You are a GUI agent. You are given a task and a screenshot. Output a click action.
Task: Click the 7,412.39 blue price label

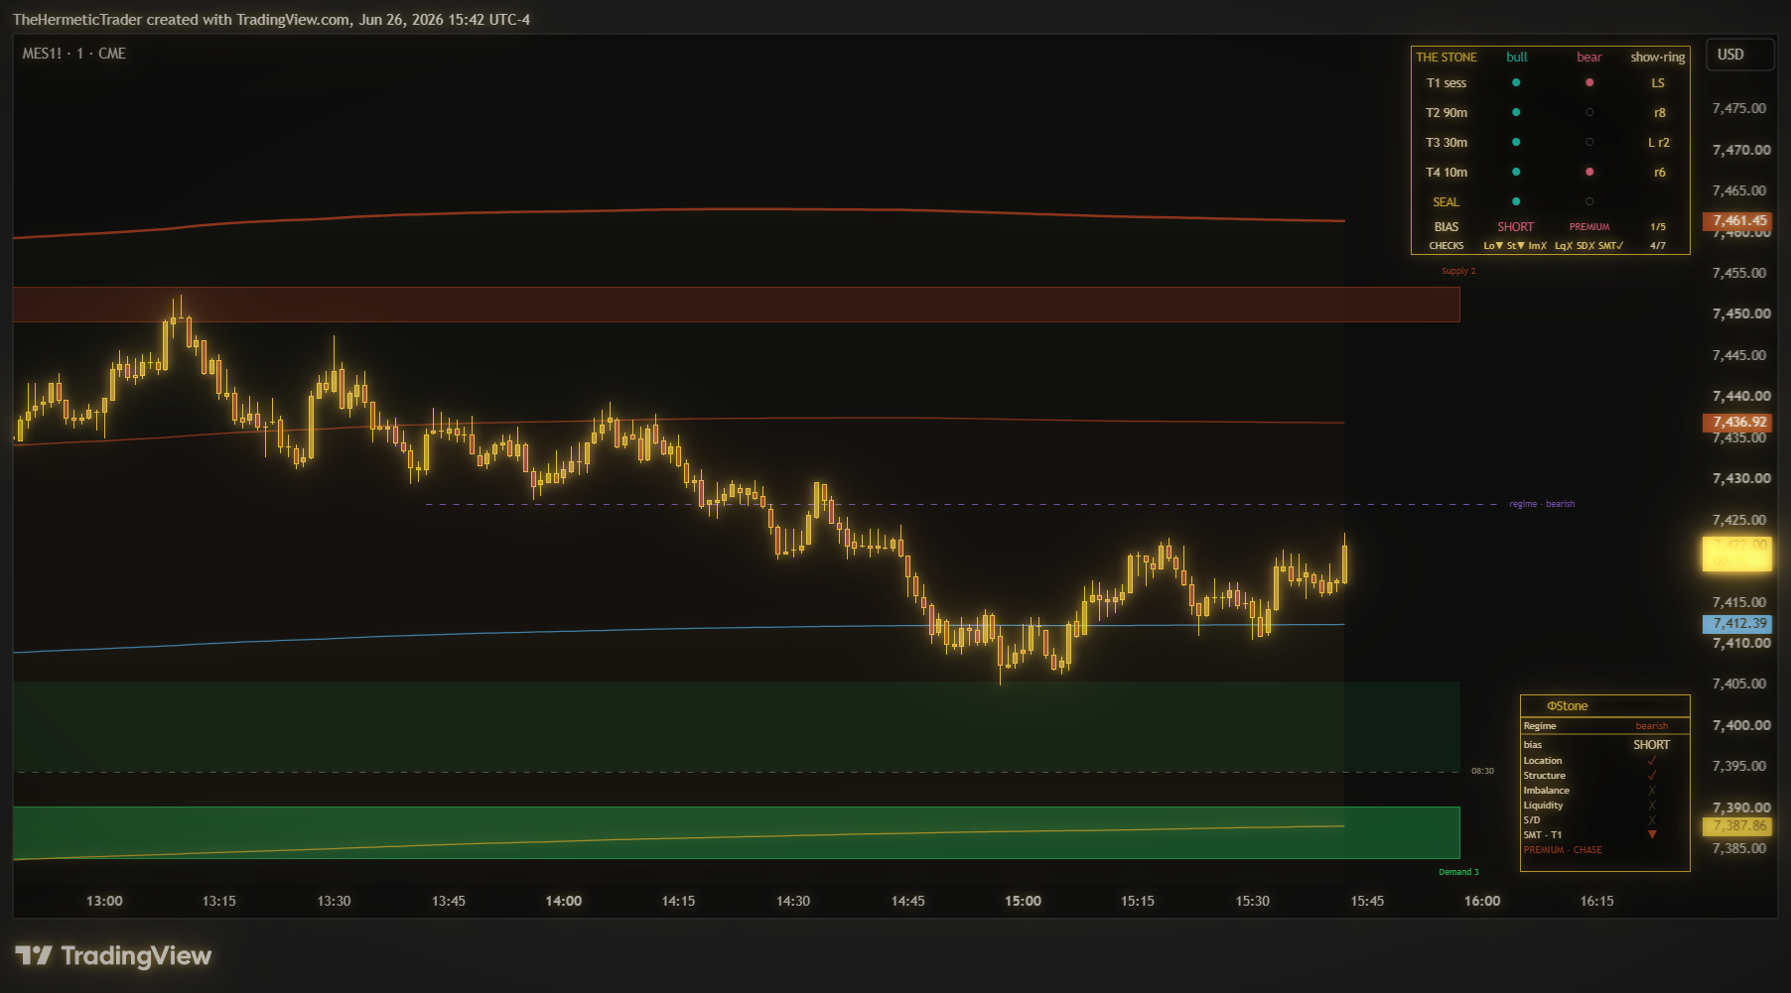click(x=1737, y=623)
